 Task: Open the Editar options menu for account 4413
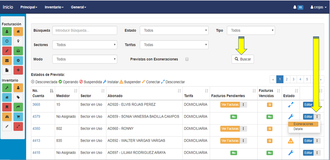[x=317, y=141]
